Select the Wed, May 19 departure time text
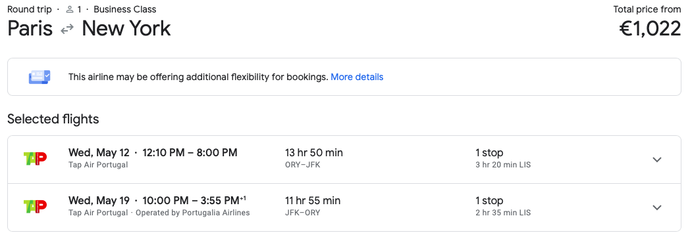 click(157, 201)
